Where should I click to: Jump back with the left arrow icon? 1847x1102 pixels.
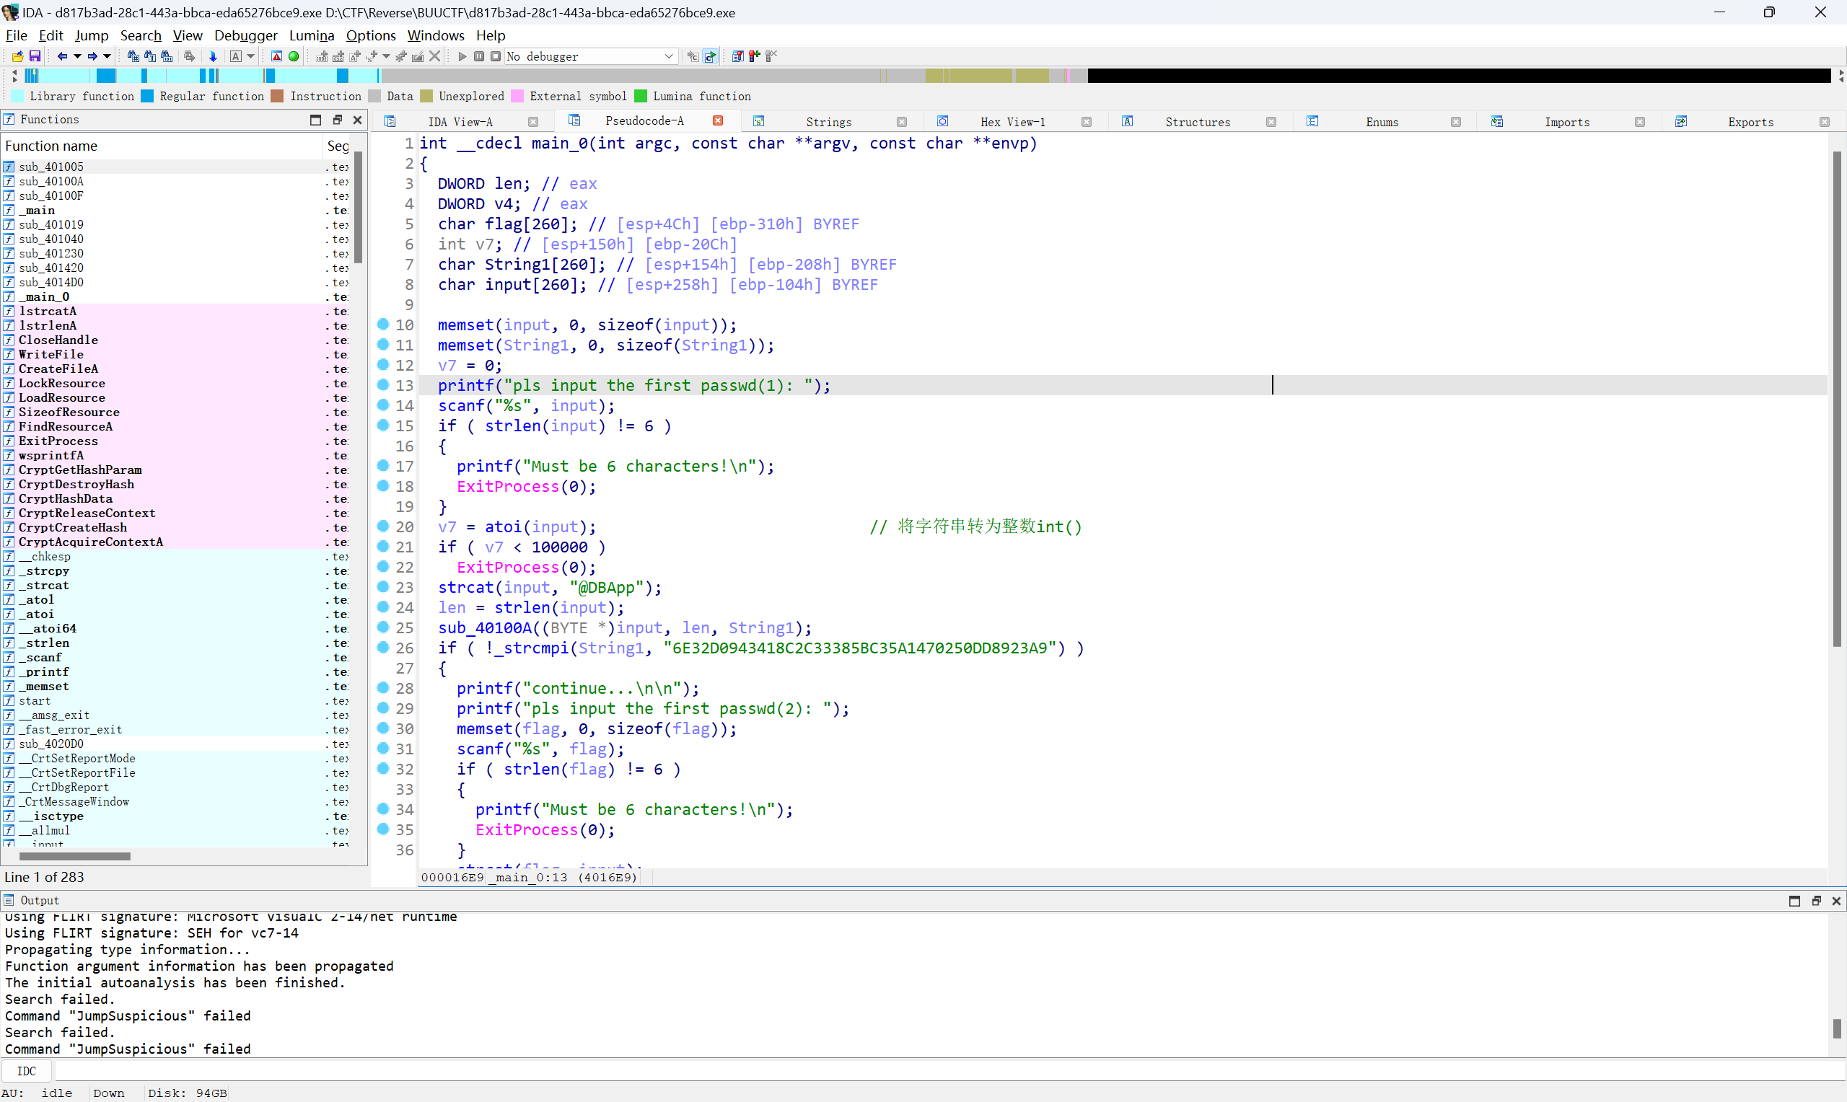click(62, 56)
